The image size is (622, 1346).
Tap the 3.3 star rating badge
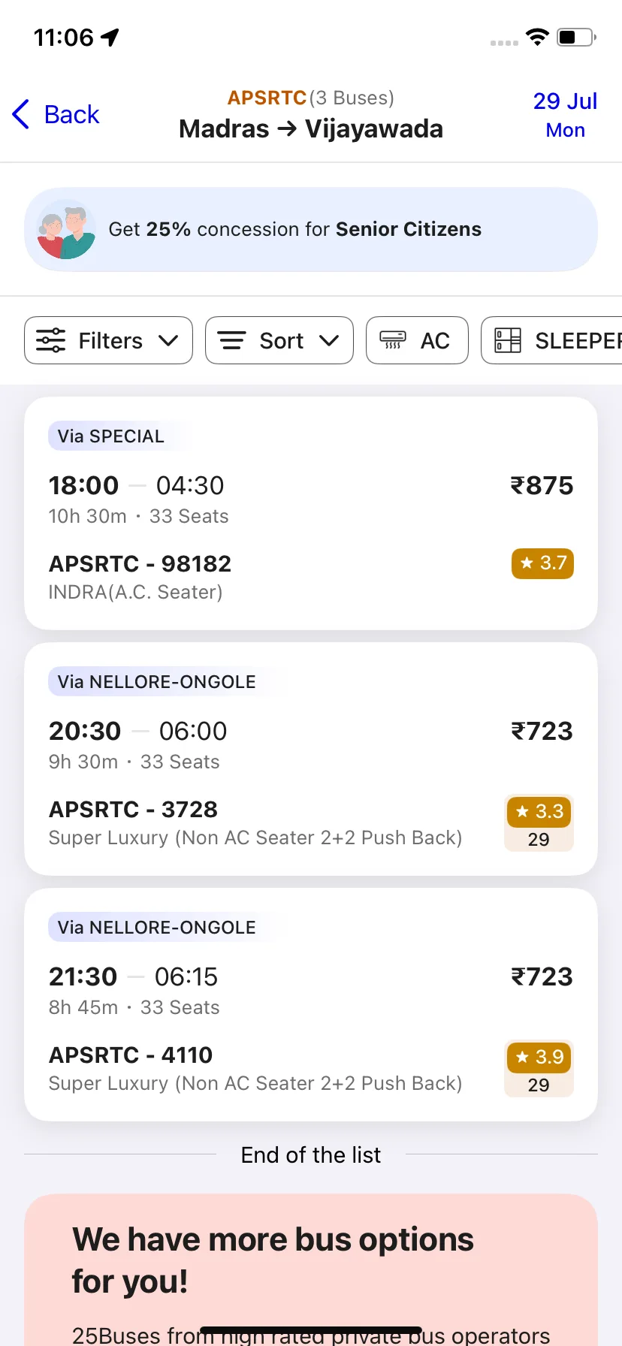click(539, 812)
